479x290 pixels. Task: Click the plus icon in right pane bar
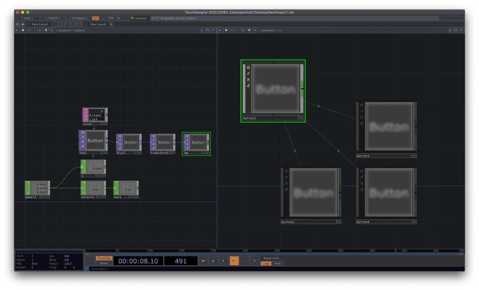pyautogui.click(x=243, y=30)
